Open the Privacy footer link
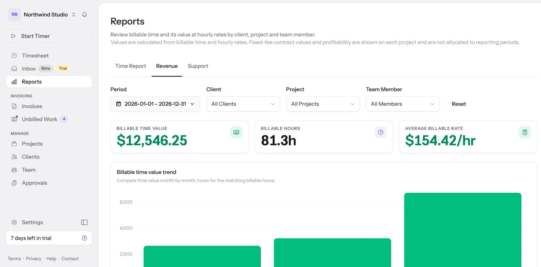The height and width of the screenshot is (267, 541). (33, 259)
